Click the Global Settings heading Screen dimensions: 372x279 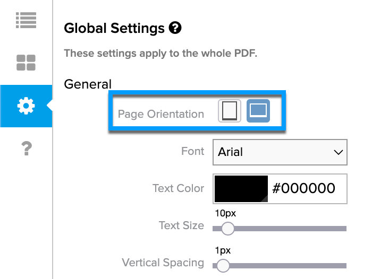114,28
